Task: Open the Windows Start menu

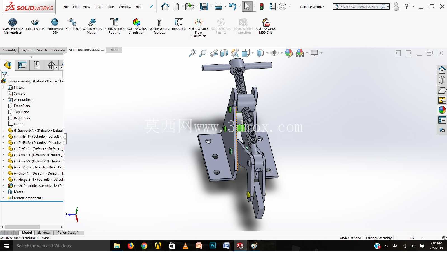Action: click(x=7, y=246)
